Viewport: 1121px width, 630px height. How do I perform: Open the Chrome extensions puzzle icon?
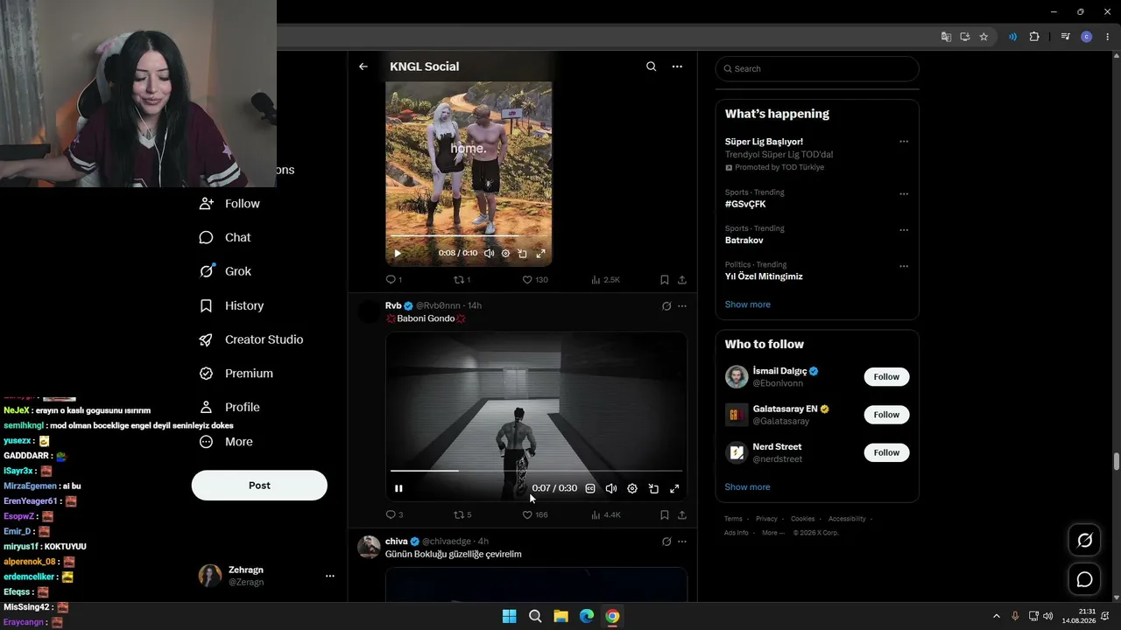pos(1034,37)
